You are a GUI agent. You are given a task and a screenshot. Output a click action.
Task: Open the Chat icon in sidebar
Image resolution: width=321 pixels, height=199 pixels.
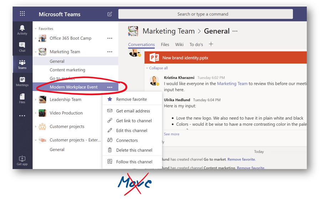pyautogui.click(x=22, y=47)
